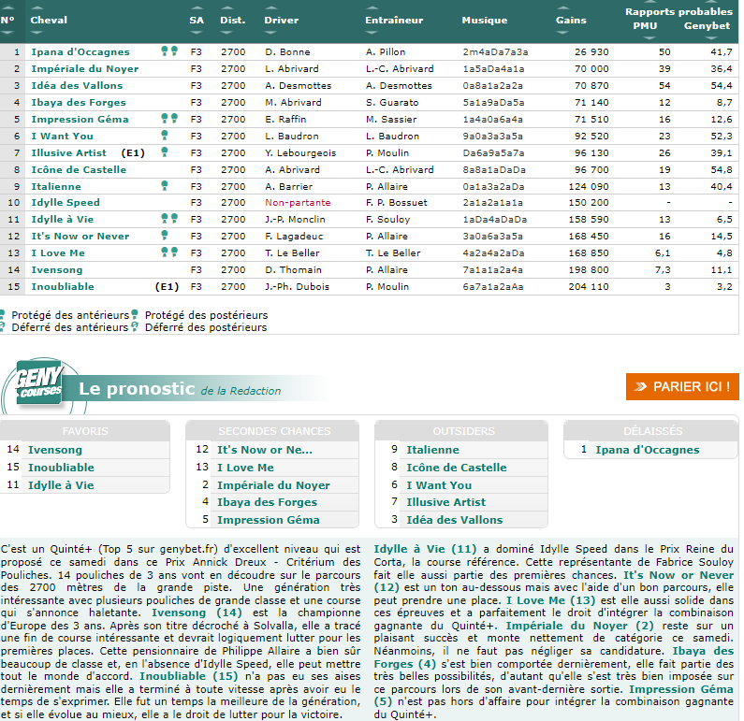
Task: Click Musique value 2m4aDa7a3a
Action: [x=495, y=52]
